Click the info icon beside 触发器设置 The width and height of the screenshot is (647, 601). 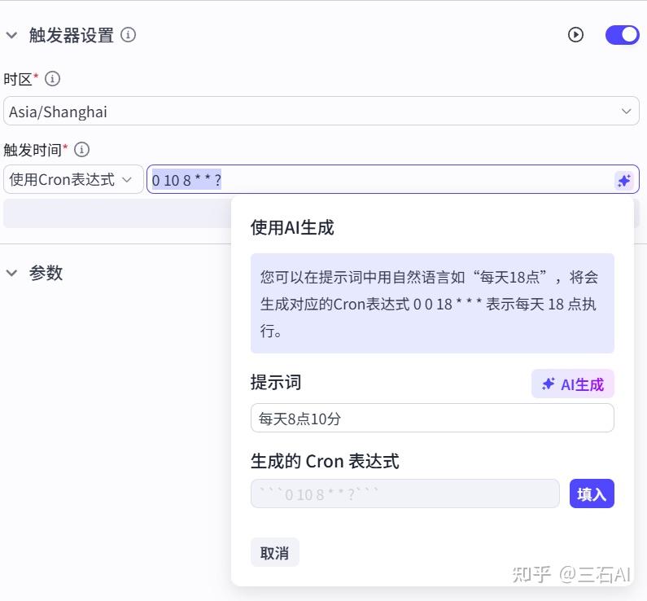pos(128,35)
